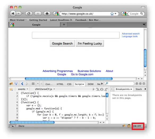
Task: Open Firebug in new window round button
Action: coord(140,84)
